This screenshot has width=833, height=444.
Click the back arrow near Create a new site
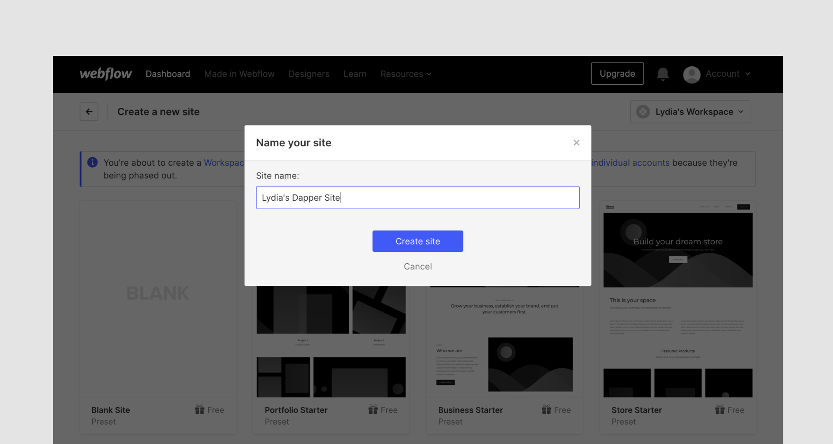pos(89,111)
